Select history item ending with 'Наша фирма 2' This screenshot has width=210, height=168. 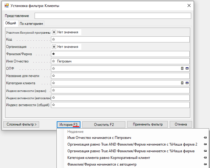click(132, 144)
